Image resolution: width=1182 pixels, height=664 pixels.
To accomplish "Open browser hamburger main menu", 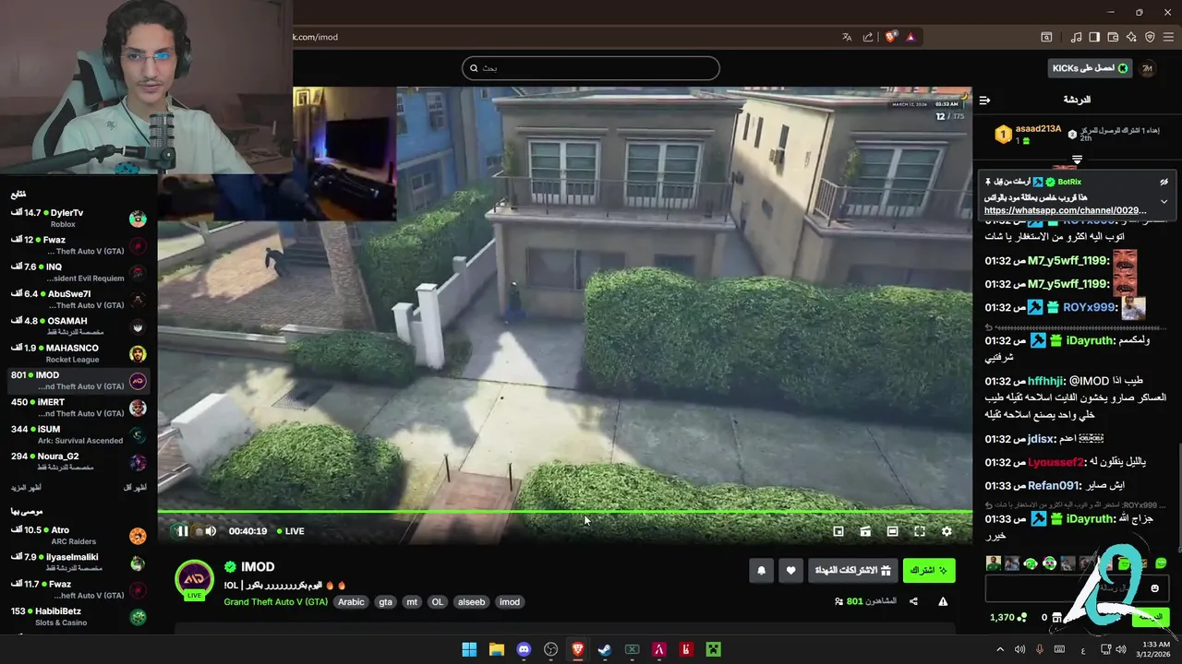I will coord(1169,37).
